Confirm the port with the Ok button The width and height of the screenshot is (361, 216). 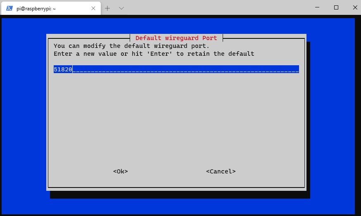coord(121,171)
